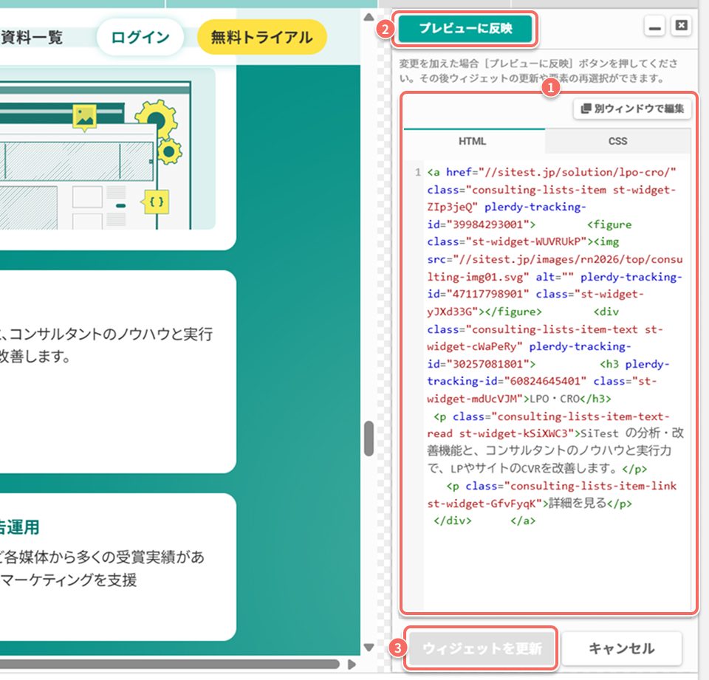Click the horizontal scrollbar thumb

[x=170, y=664]
